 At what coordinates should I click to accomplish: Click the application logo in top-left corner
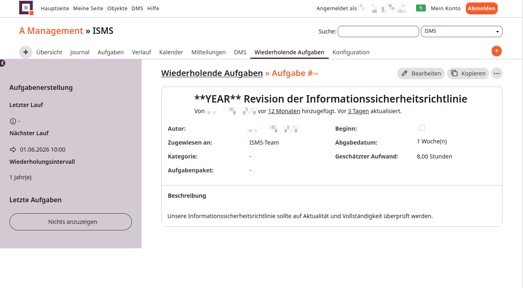click(x=26, y=8)
